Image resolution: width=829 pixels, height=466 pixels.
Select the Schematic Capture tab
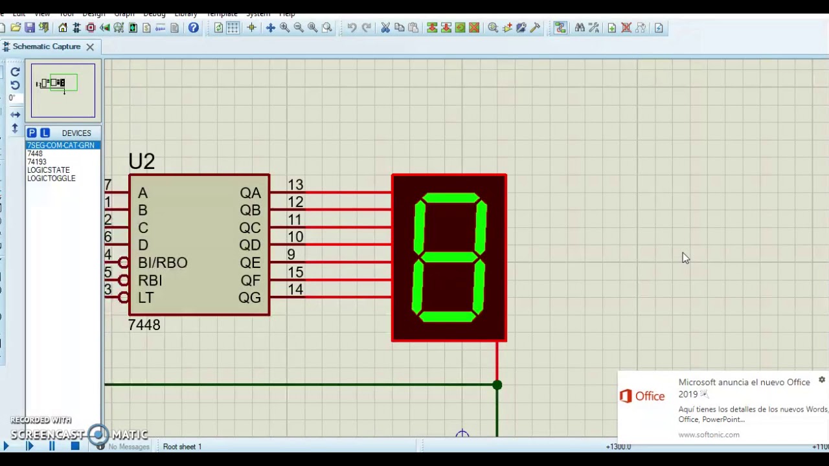pos(47,47)
